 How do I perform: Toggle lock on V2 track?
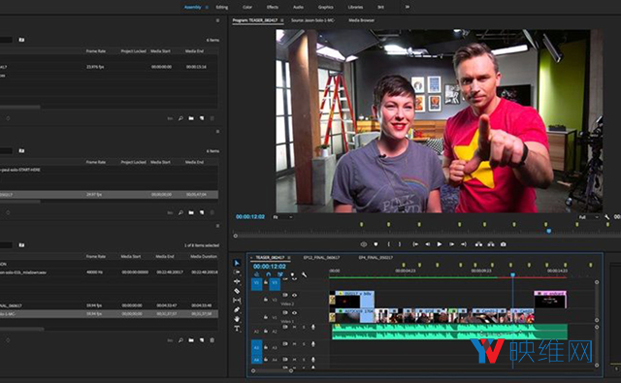point(266,300)
